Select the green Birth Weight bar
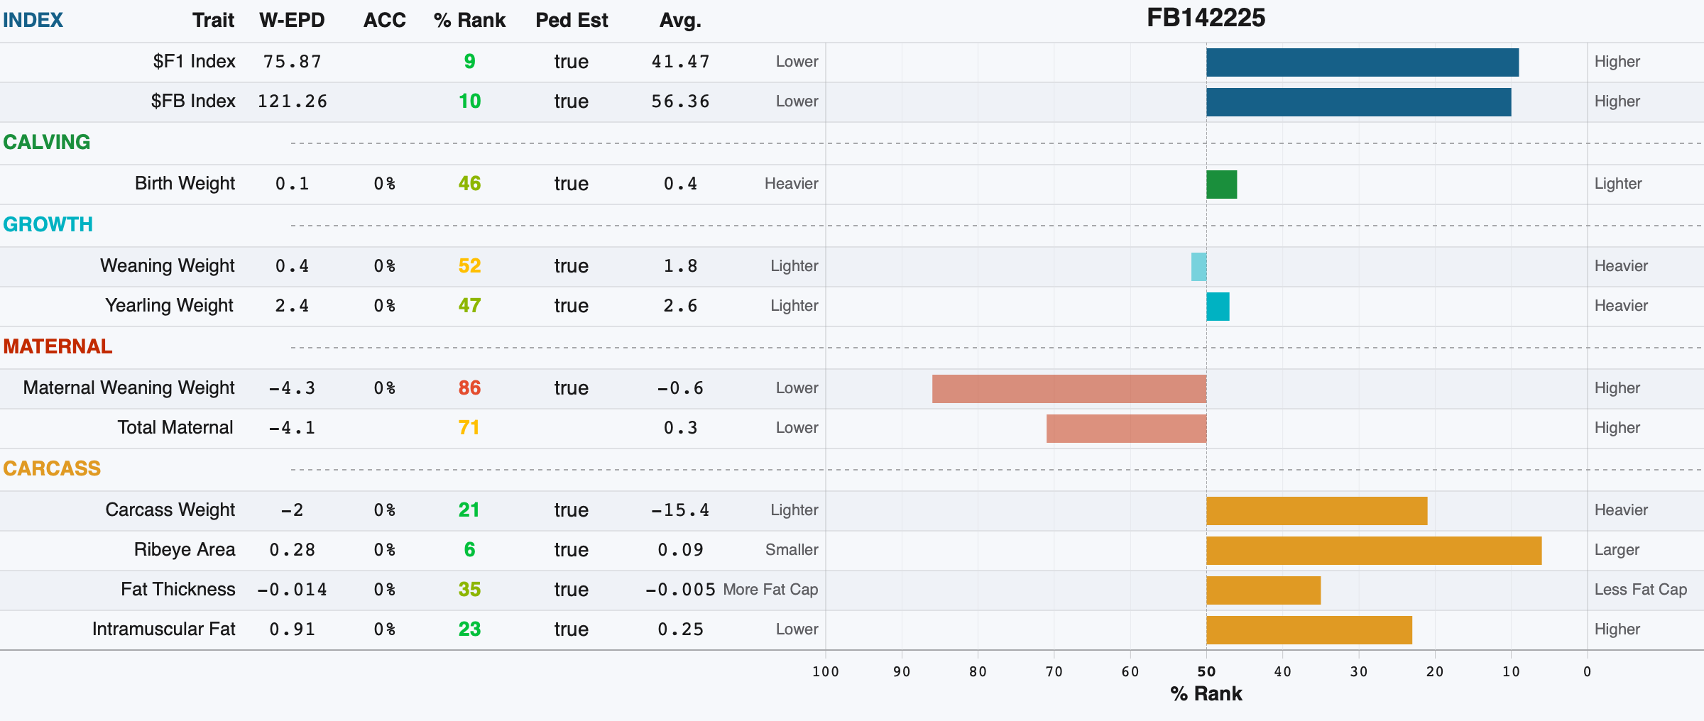Image resolution: width=1704 pixels, height=721 pixels. tap(1222, 185)
